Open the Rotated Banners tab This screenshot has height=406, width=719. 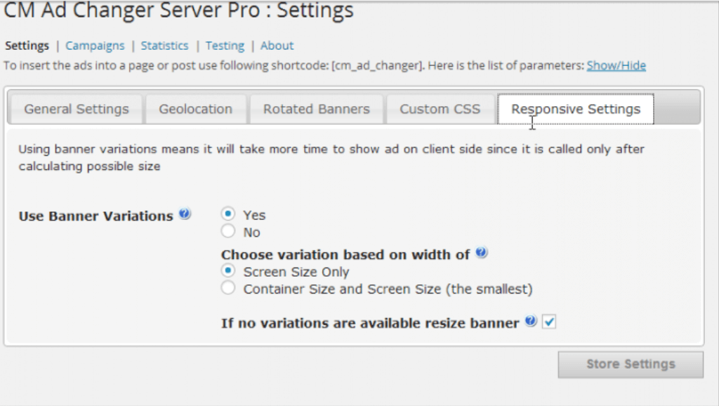[x=316, y=109]
